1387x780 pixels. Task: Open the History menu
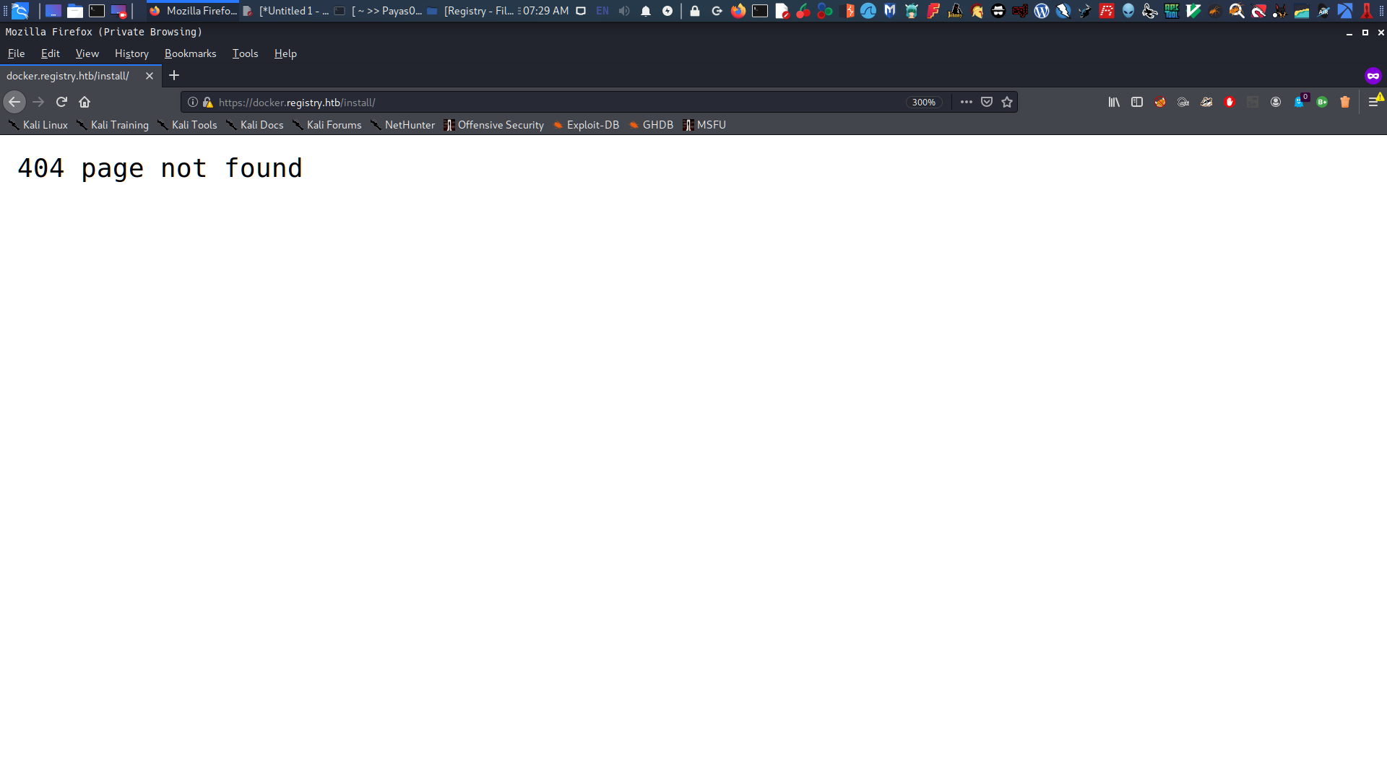pos(131,53)
